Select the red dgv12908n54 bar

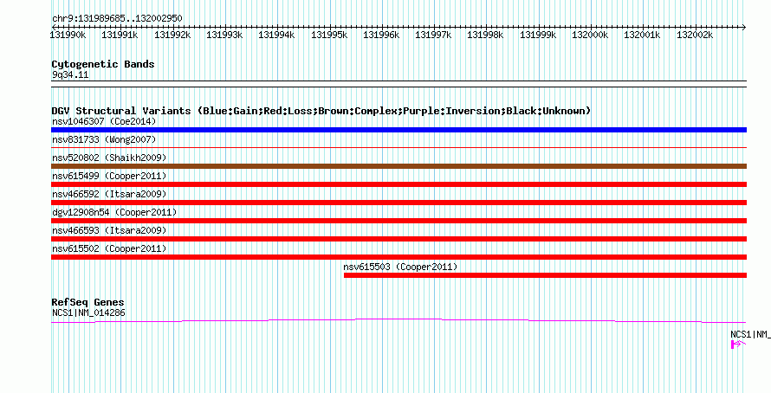pyautogui.click(x=398, y=221)
